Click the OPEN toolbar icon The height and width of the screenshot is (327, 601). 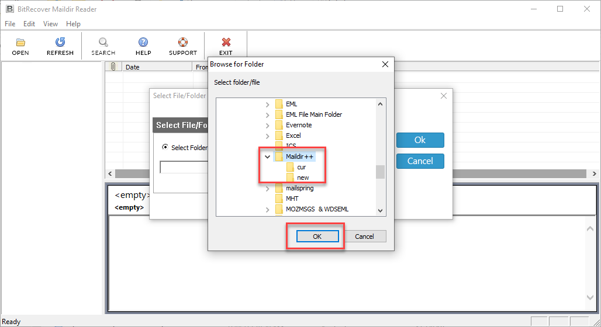(20, 42)
